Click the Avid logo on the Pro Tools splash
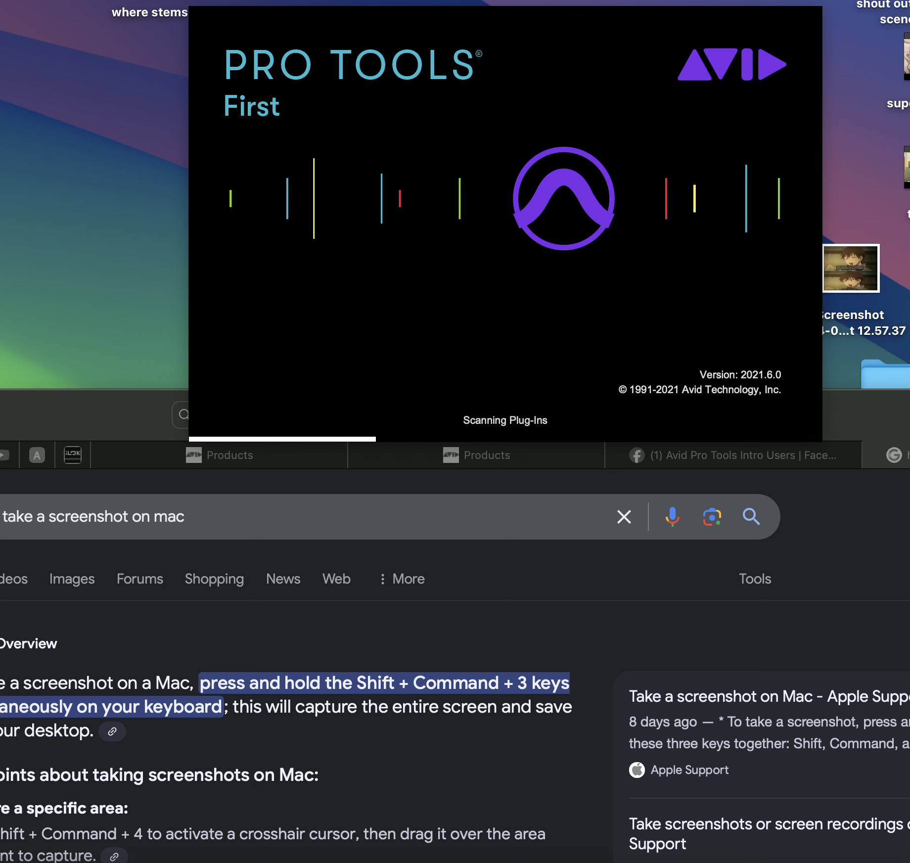Image resolution: width=910 pixels, height=863 pixels. [732, 64]
